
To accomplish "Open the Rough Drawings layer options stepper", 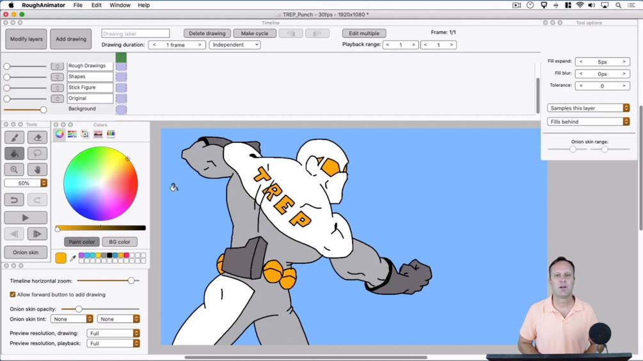I will (x=58, y=66).
